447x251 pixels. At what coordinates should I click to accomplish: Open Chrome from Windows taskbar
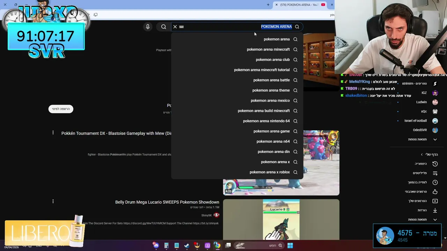tap(218, 245)
